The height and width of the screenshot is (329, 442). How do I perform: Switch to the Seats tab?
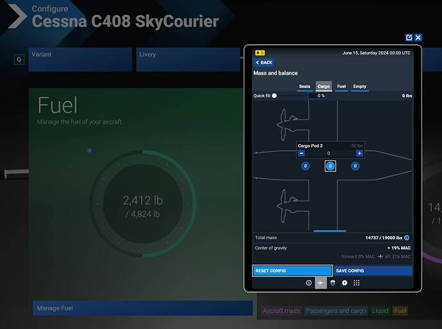click(x=304, y=87)
